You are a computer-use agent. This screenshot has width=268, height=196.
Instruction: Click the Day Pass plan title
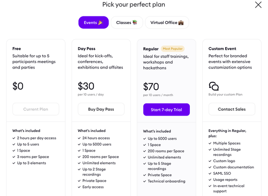click(87, 48)
